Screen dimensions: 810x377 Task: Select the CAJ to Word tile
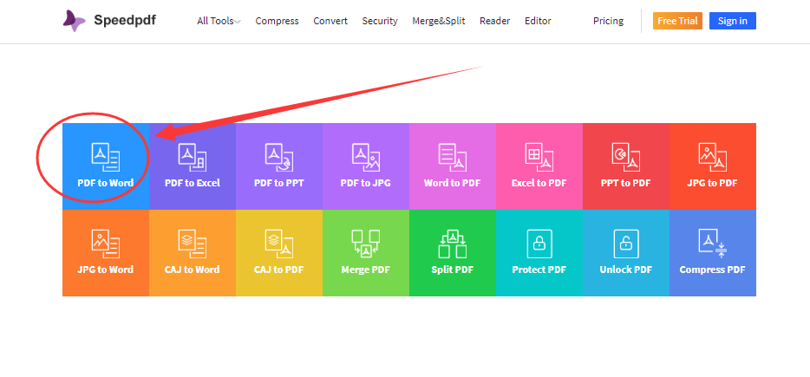[193, 253]
